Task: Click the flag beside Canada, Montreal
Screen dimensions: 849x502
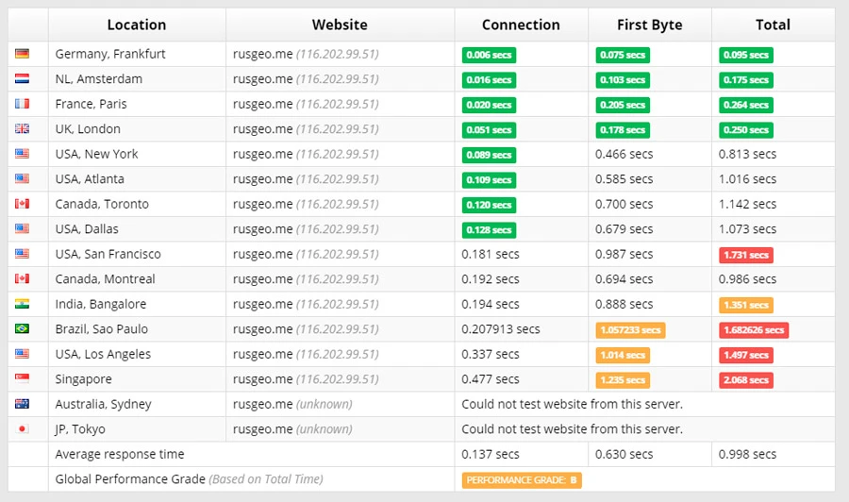Action: coord(23,278)
